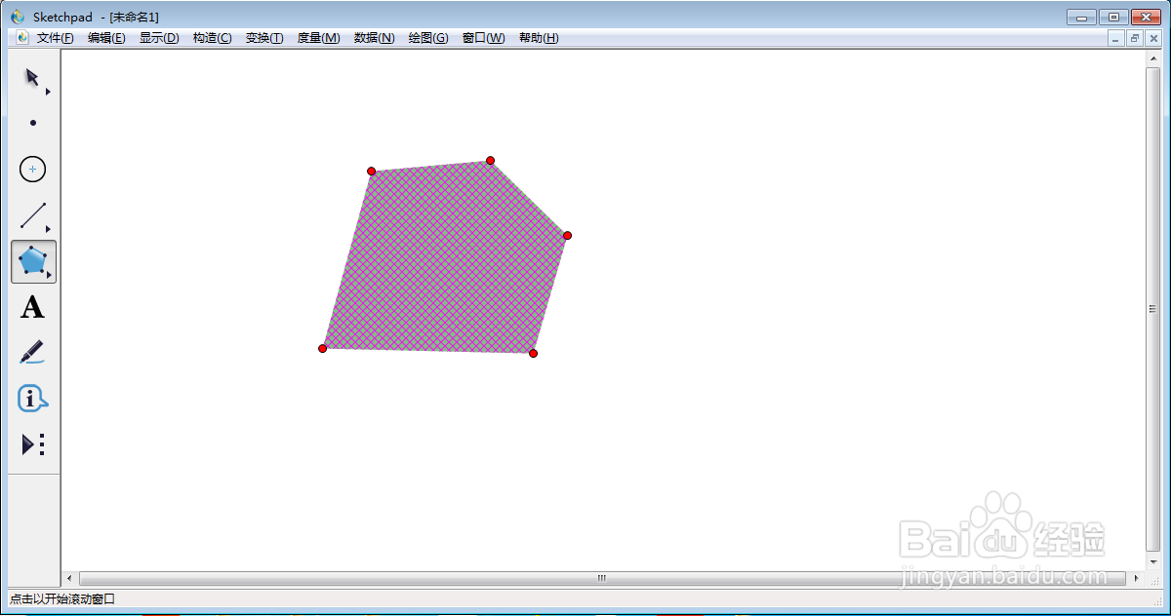Select the Compass circle tool
1171x616 pixels.
tap(33, 170)
